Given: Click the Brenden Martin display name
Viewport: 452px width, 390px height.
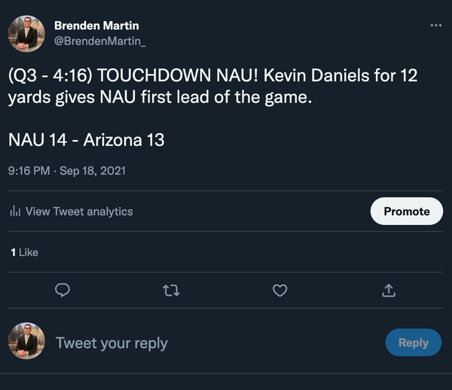Looking at the screenshot, I should click(x=96, y=26).
